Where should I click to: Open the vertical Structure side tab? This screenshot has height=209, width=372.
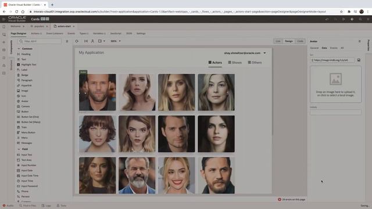pos(11,65)
